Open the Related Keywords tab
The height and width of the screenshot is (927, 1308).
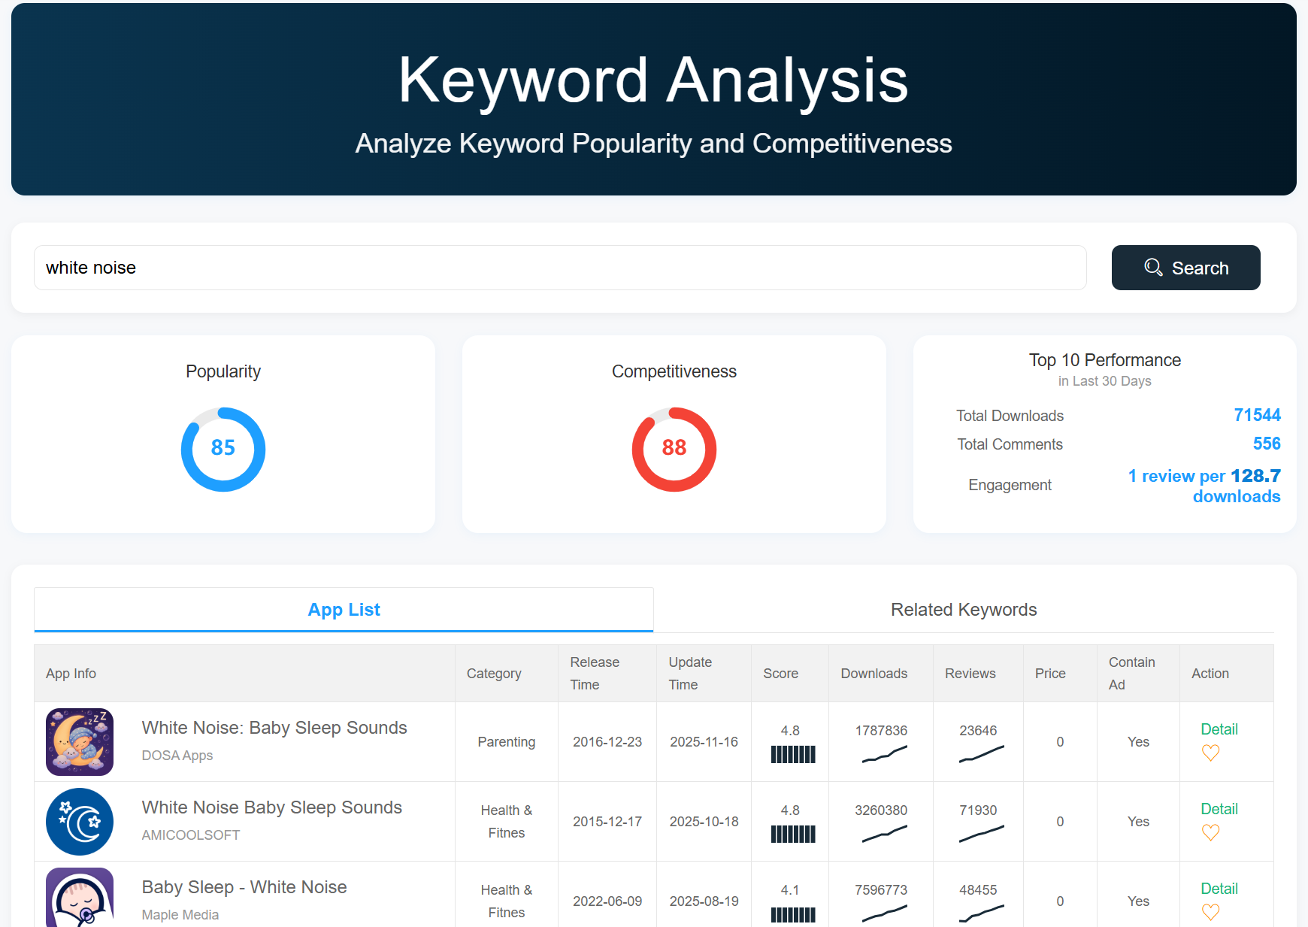964,610
